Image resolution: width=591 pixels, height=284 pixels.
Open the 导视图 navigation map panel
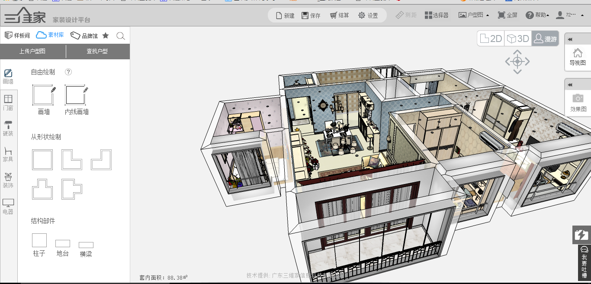578,57
